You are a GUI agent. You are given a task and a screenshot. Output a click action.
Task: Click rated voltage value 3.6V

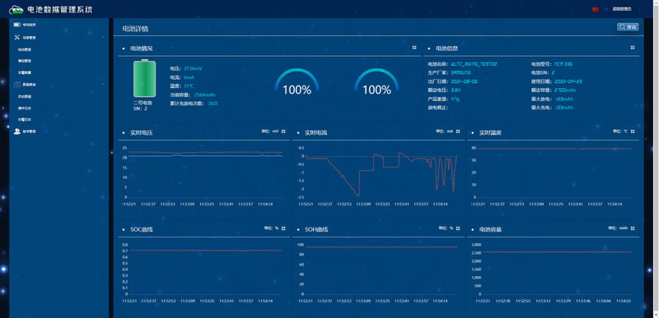(456, 90)
